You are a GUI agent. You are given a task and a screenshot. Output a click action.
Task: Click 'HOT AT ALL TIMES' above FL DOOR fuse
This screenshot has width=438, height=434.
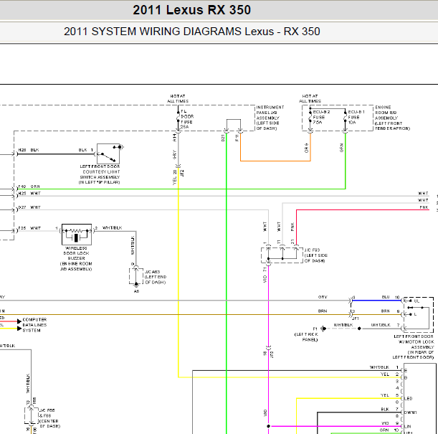click(178, 99)
